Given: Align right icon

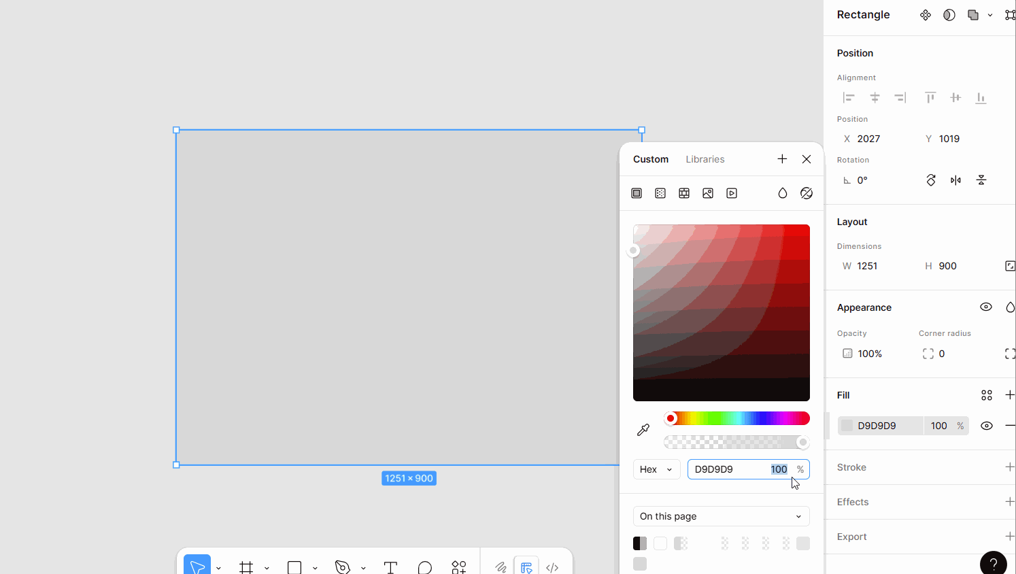Looking at the screenshot, I should click(900, 98).
